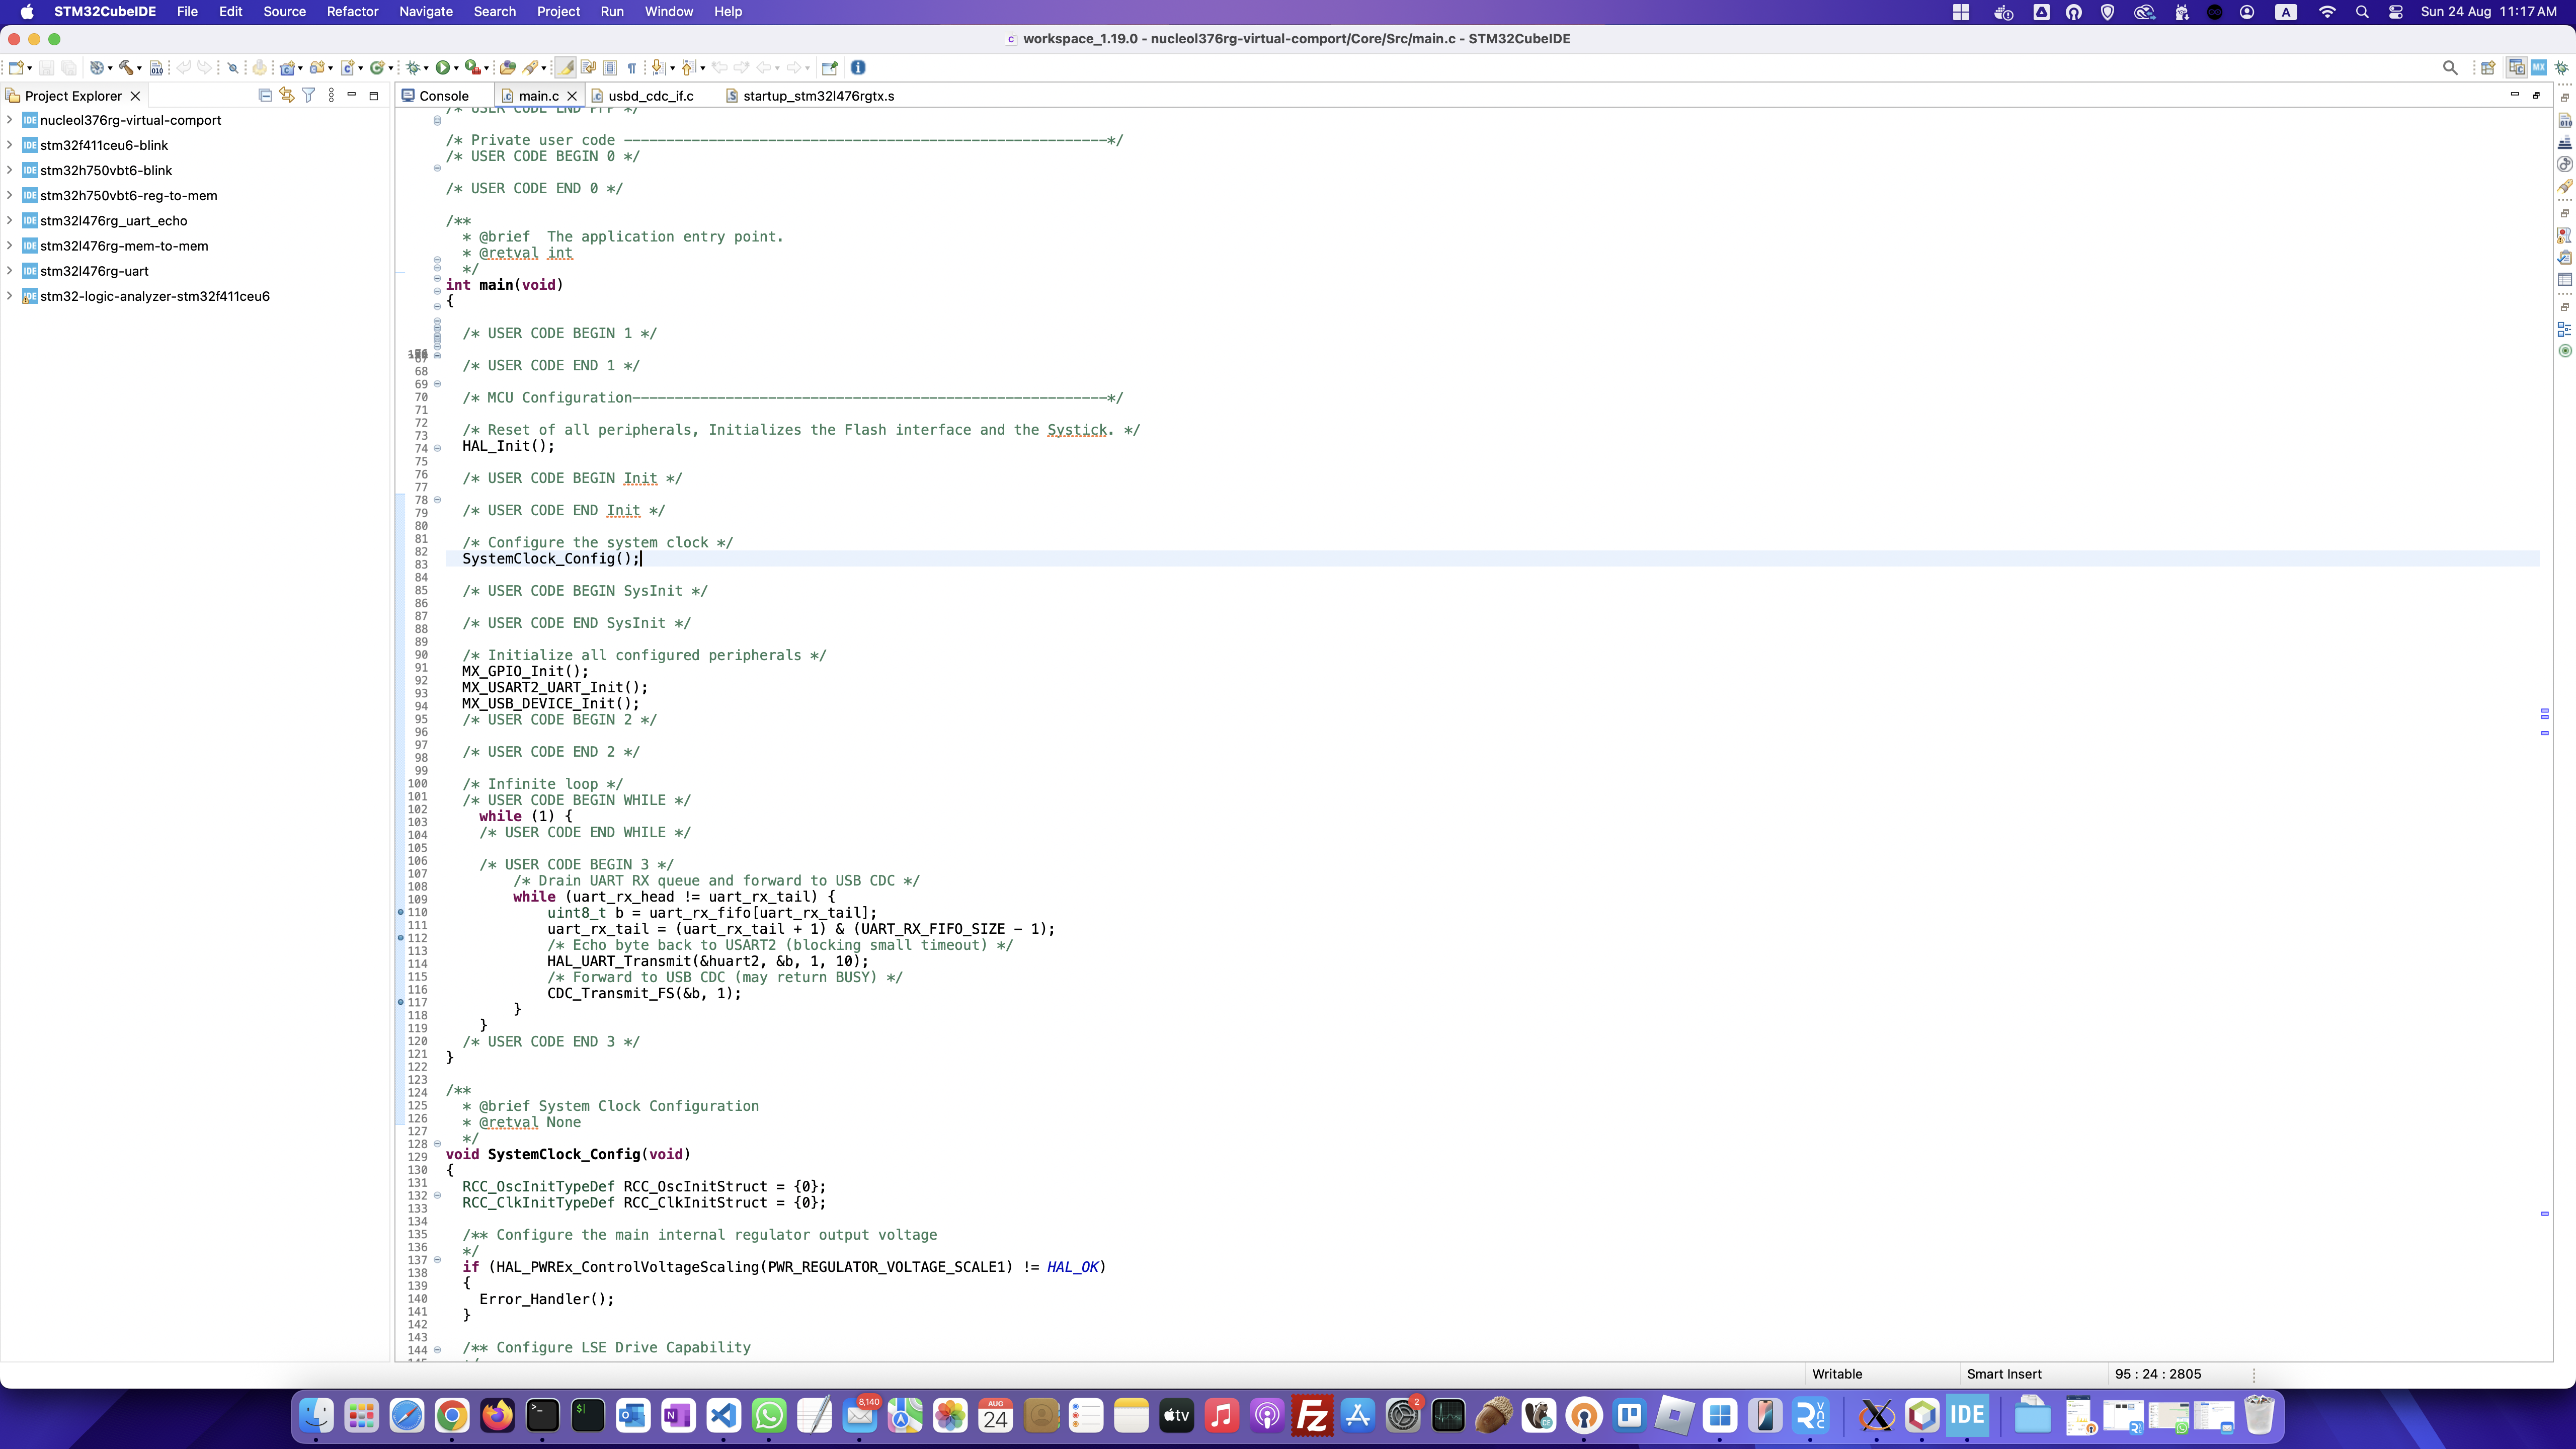Open the Source menu
2576x1449 pixels.
(x=284, y=12)
